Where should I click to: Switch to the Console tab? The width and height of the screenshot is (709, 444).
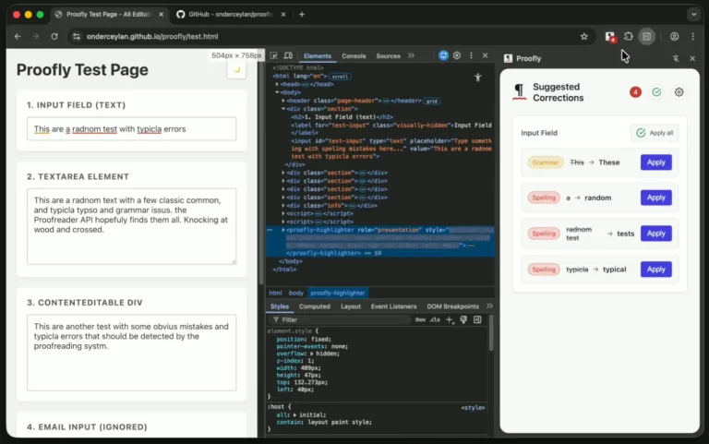(x=354, y=56)
